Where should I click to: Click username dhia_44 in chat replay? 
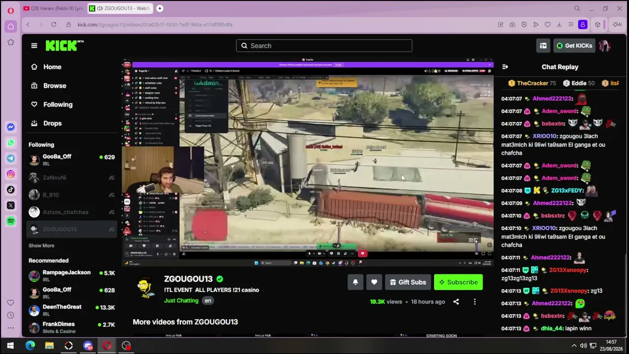[x=552, y=328]
